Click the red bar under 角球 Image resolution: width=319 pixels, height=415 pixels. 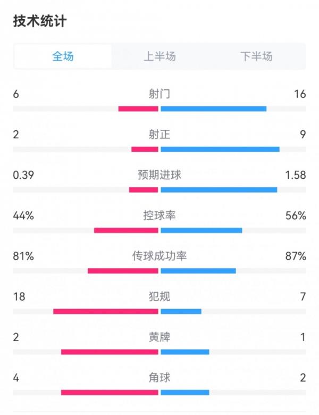click(110, 393)
